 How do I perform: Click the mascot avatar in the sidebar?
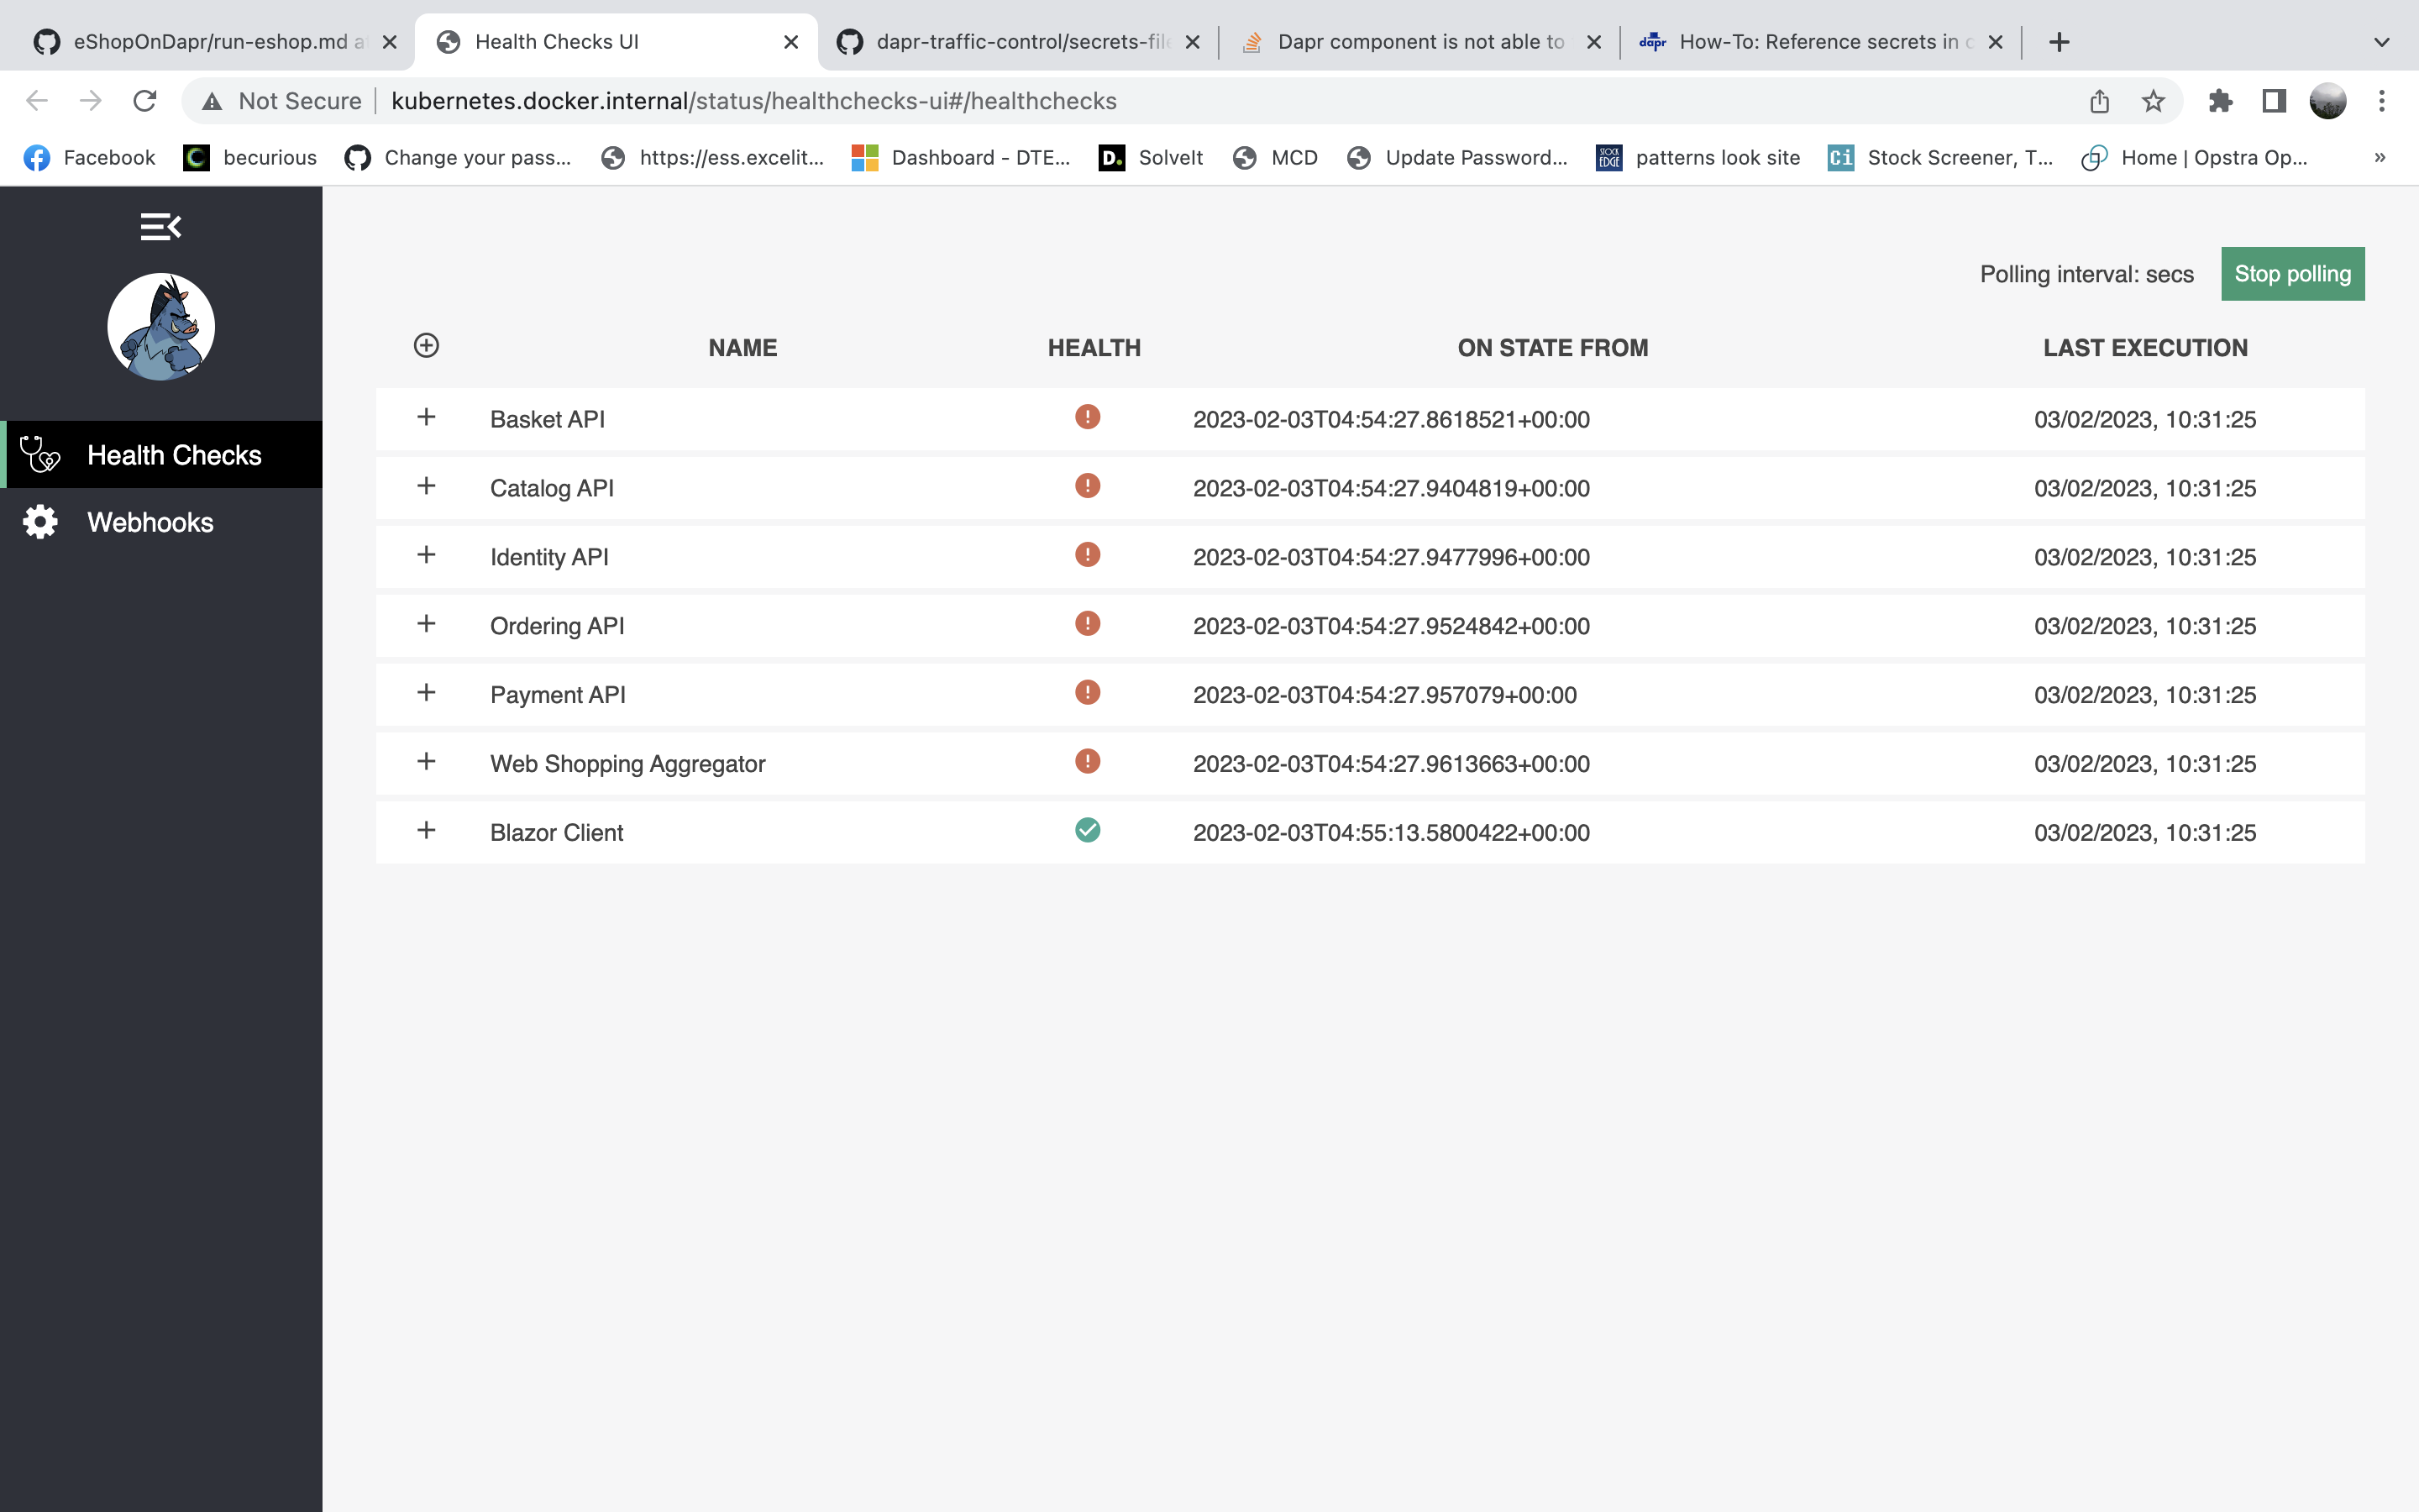pos(160,326)
